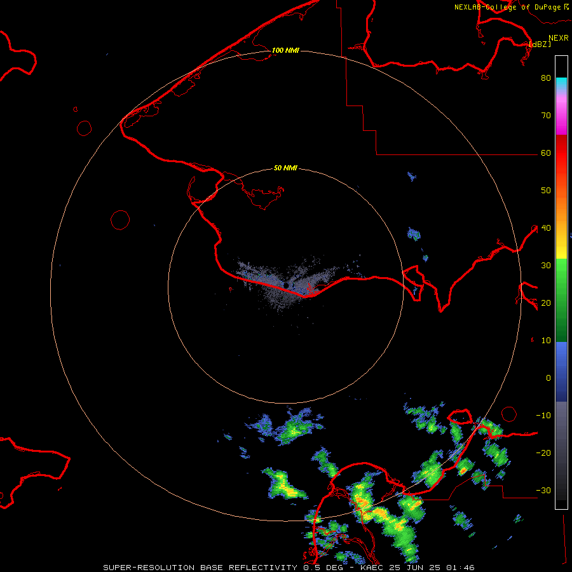The height and width of the screenshot is (572, 572).
Task: Click the blue segment of the color bar
Action: (561, 371)
